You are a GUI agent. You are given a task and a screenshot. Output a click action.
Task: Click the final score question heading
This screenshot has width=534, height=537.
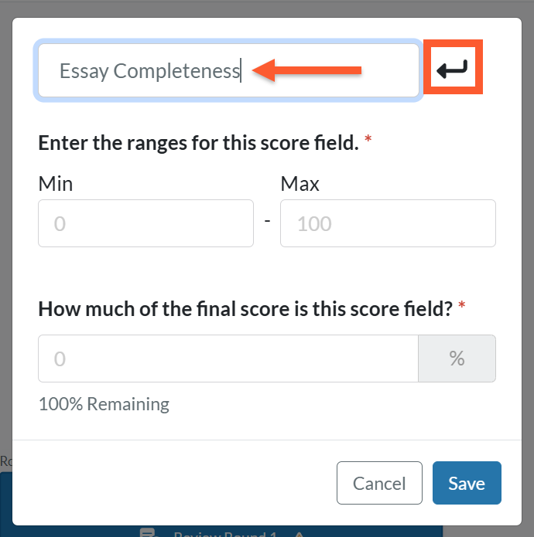(245, 308)
